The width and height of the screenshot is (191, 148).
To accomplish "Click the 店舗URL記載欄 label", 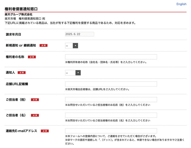I will click(x=17, y=84).
